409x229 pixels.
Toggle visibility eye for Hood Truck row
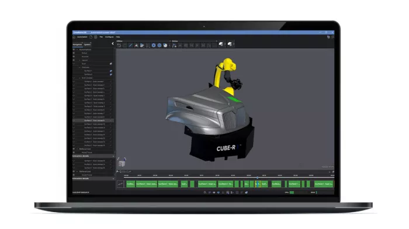coord(74,153)
